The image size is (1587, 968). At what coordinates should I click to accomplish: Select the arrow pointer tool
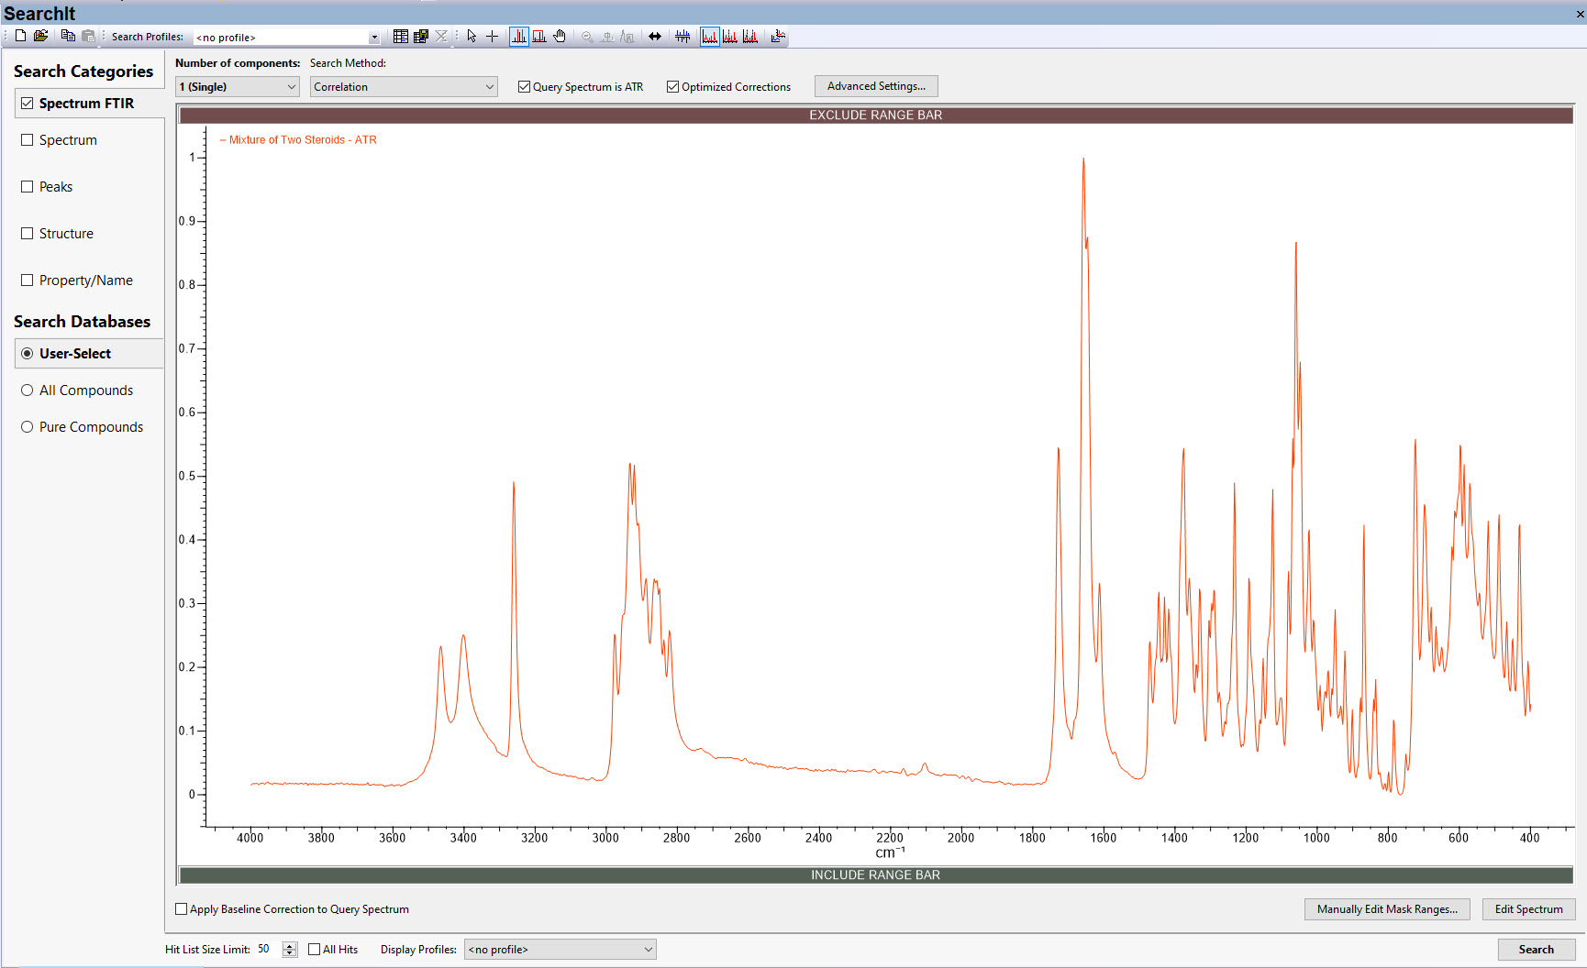tap(472, 37)
